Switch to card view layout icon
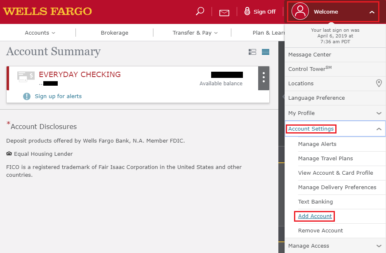This screenshot has height=253, width=386. 252,52
